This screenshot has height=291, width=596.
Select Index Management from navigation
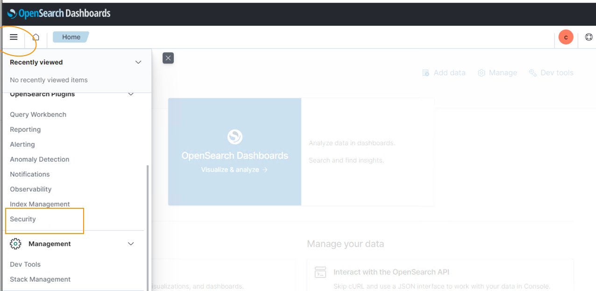point(40,204)
